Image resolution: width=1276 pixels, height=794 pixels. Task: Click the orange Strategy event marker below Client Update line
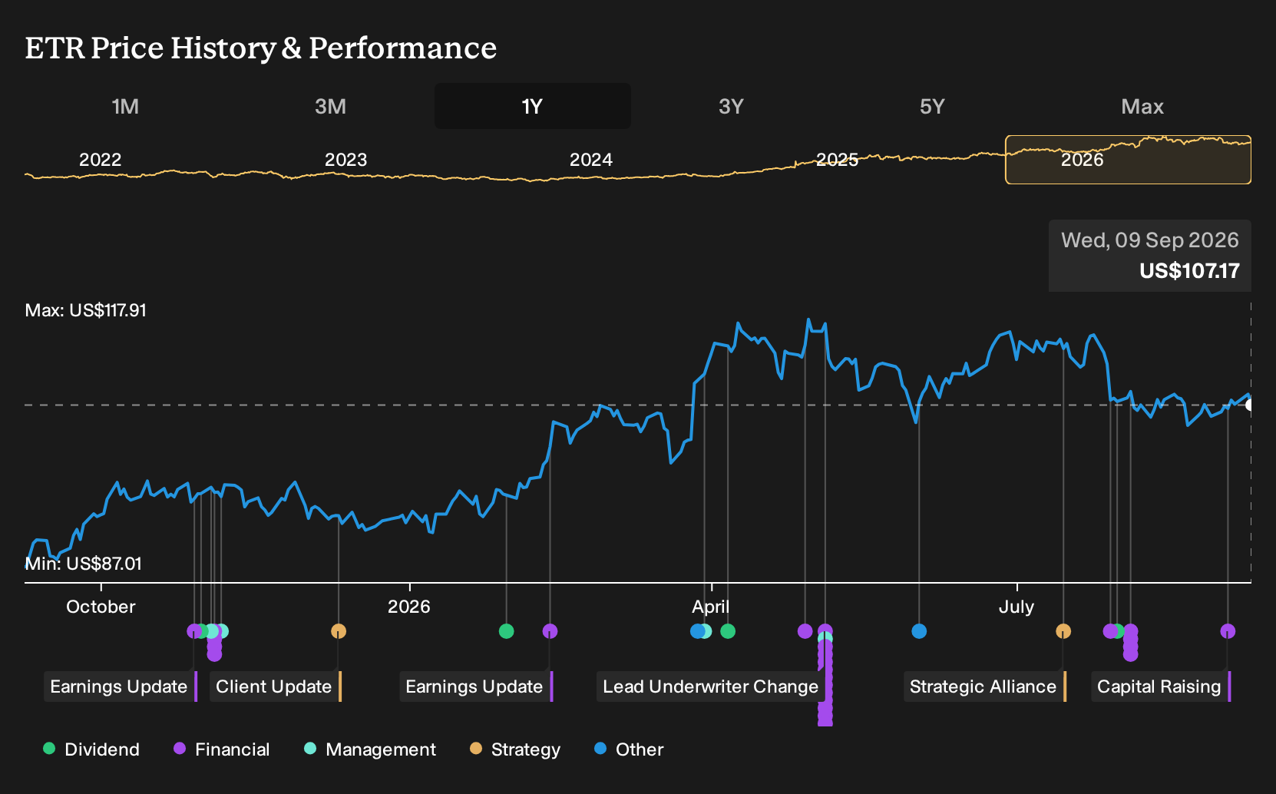click(339, 631)
